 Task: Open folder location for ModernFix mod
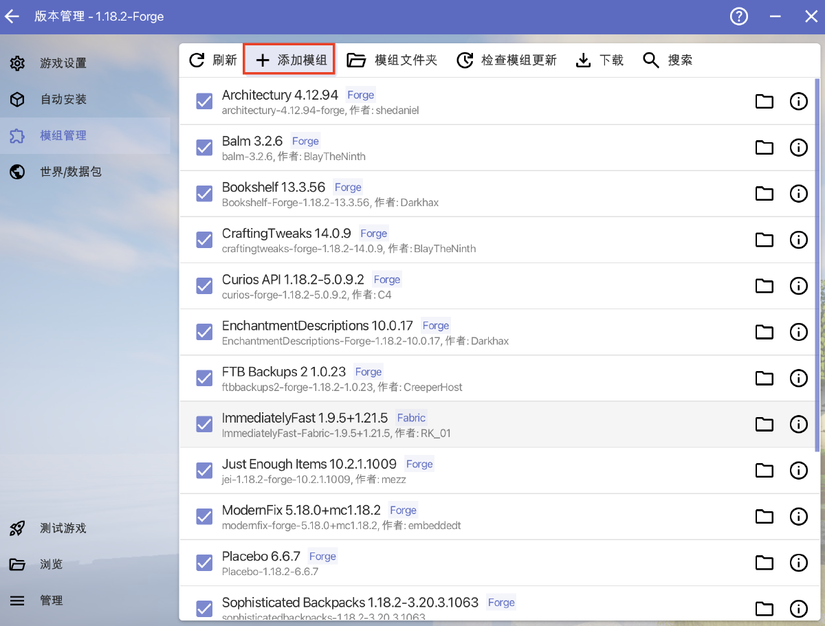pos(764,517)
